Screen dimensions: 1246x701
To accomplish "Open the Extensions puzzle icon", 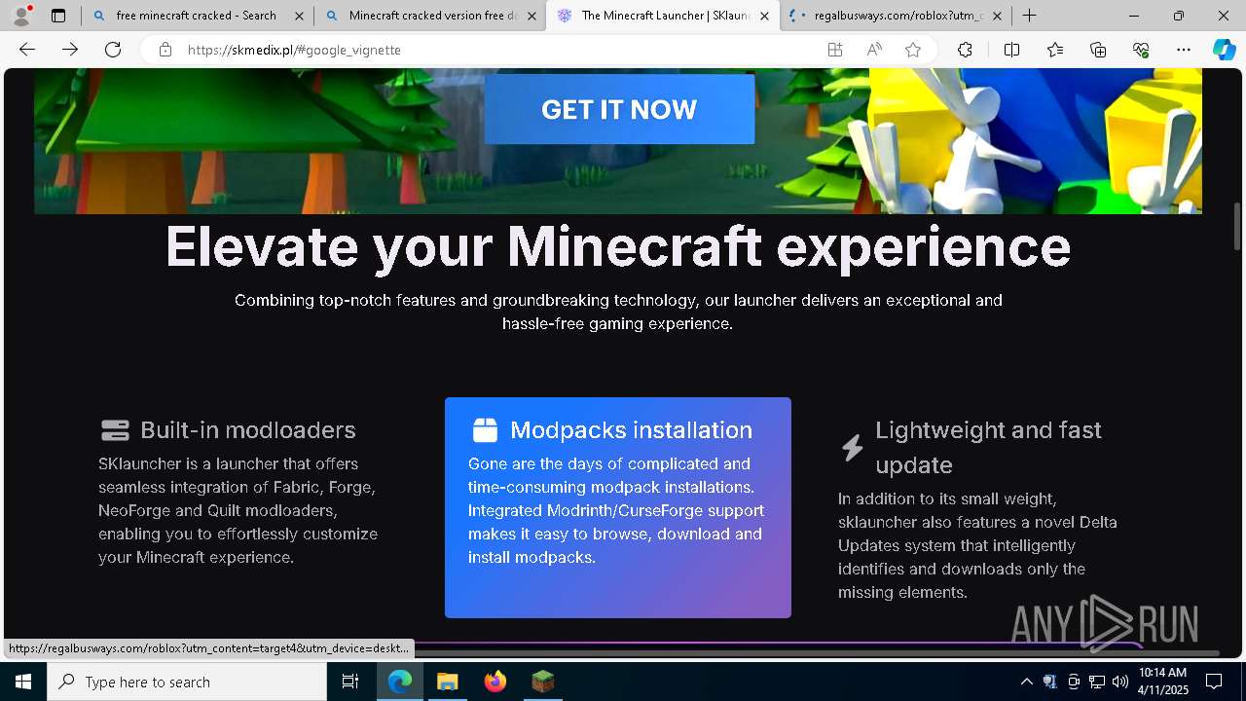I will (x=965, y=50).
